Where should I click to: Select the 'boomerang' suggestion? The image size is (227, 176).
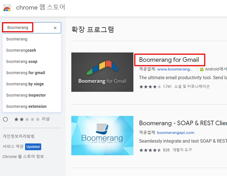coord(32,39)
